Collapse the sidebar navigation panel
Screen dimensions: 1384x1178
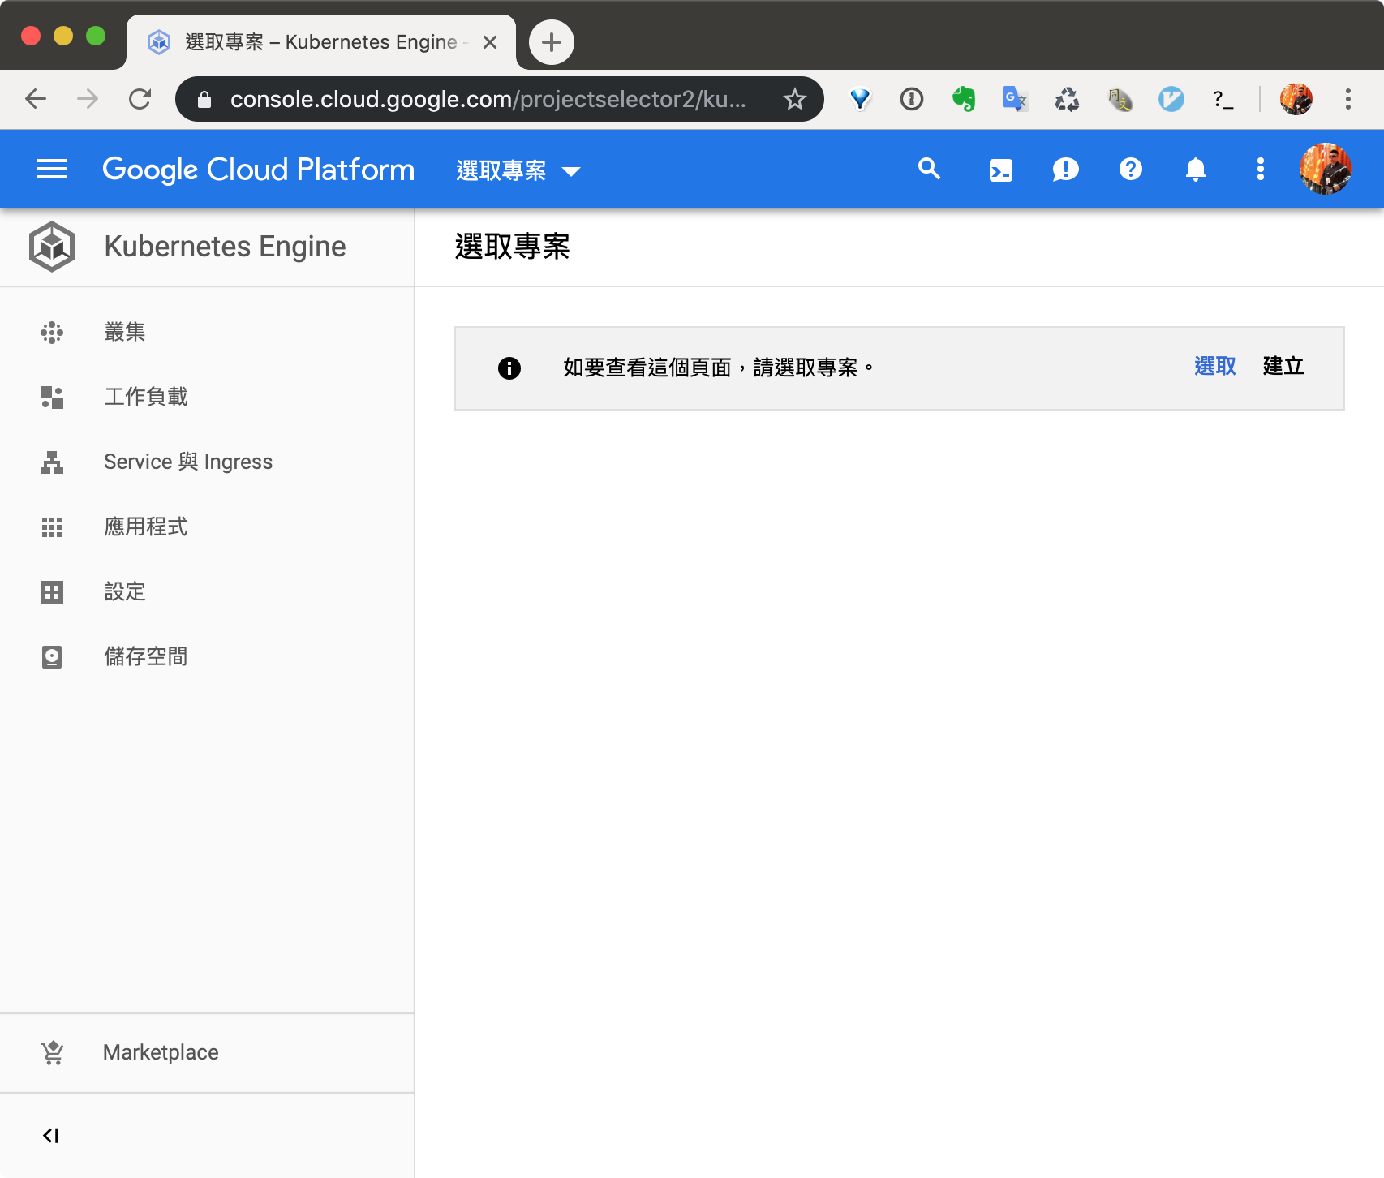51,1136
